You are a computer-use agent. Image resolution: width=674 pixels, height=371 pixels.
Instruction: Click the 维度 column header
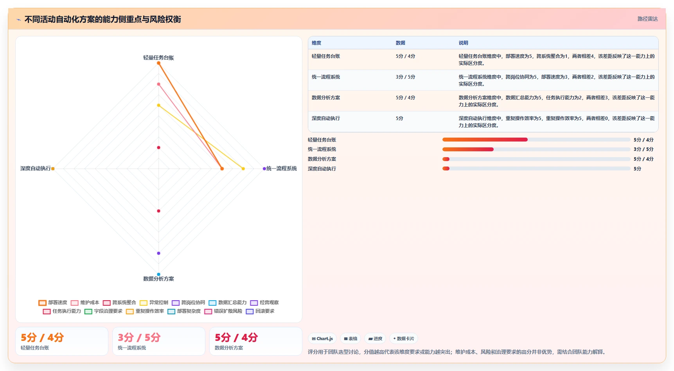[x=316, y=43]
